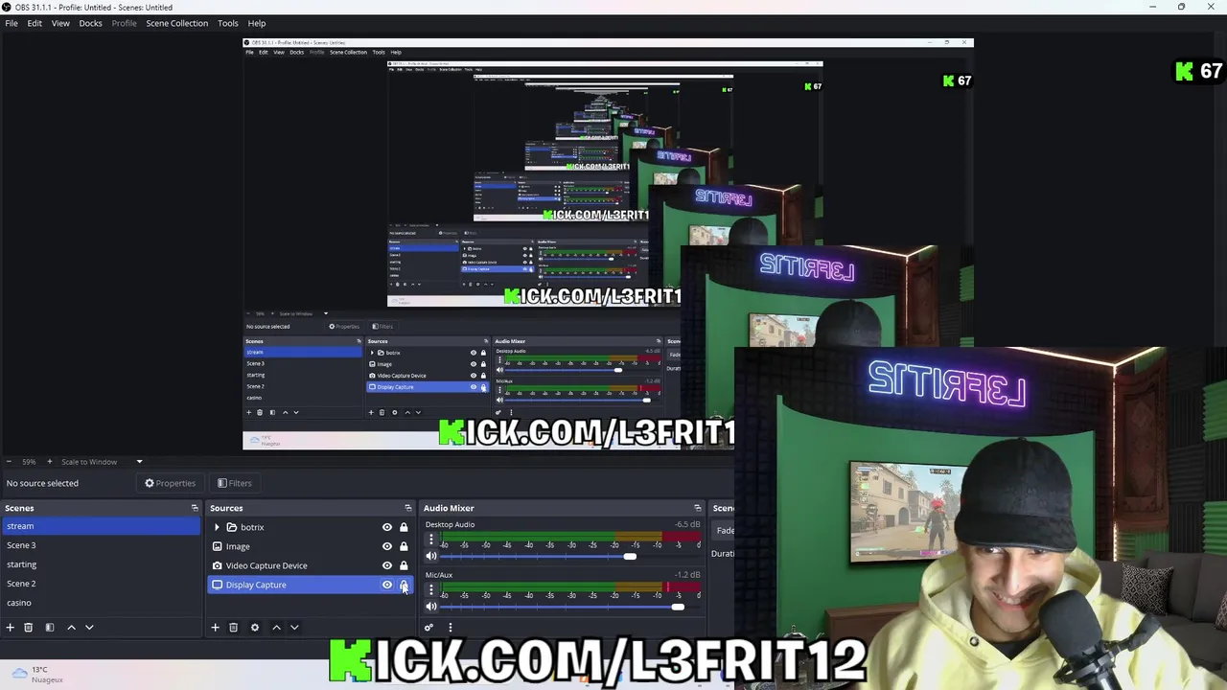Mute Mic/Aux

430,607
